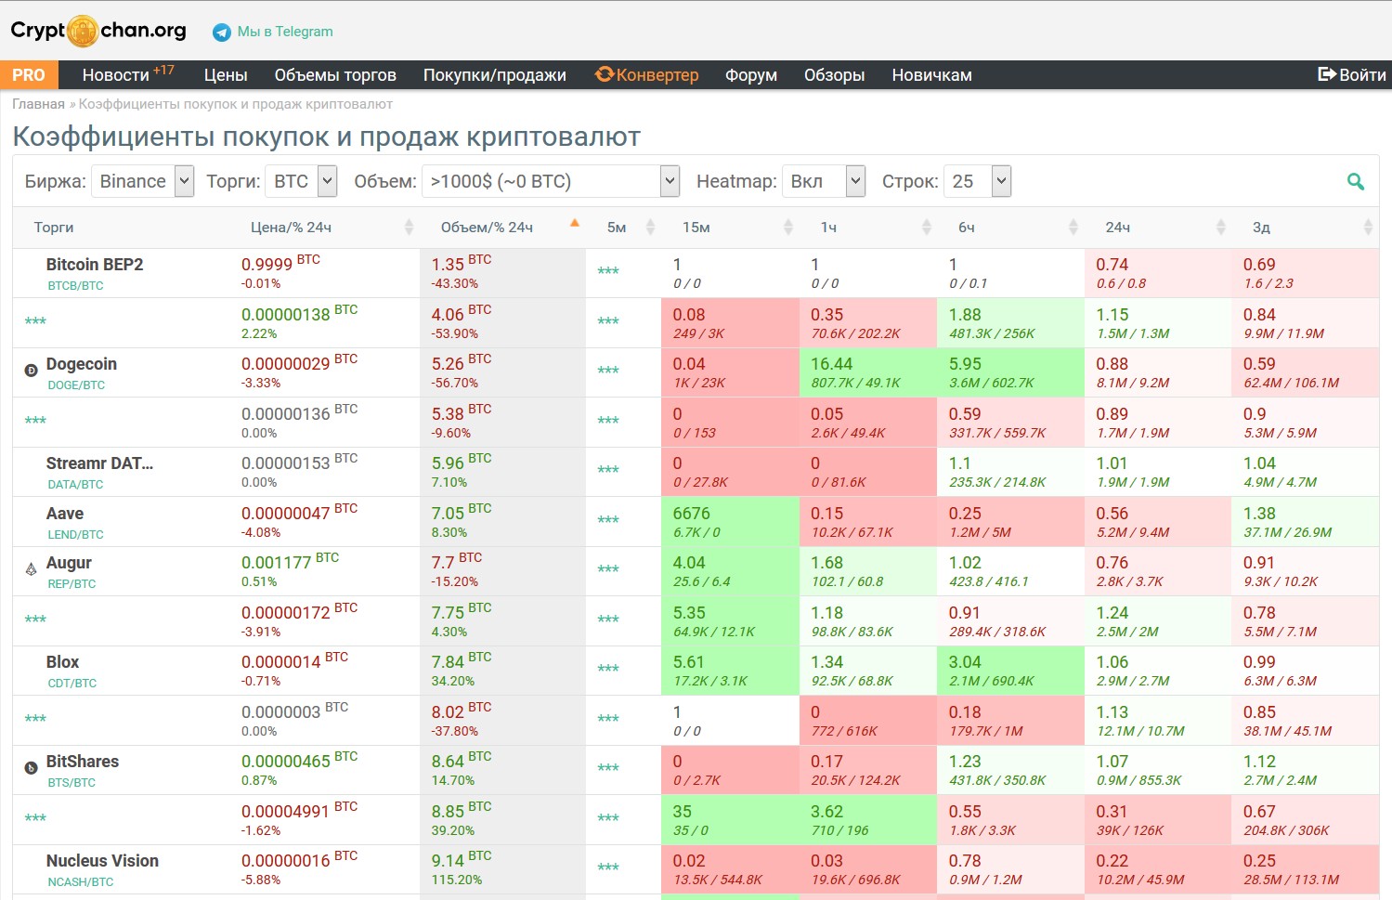1392x900 pixels.
Task: Open the LEND/BTC pair link
Action: [x=75, y=535]
